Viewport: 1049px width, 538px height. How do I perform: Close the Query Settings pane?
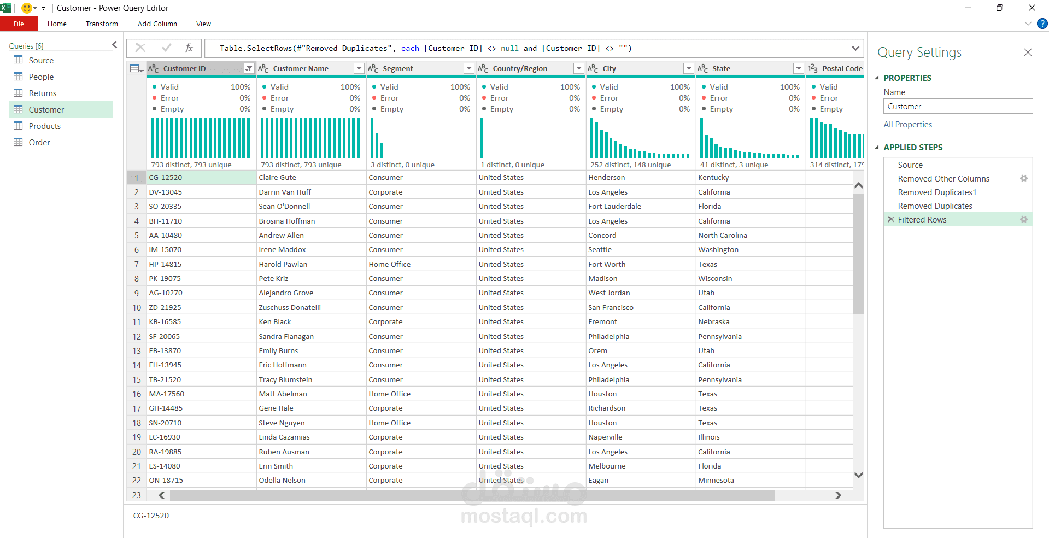pyautogui.click(x=1028, y=52)
